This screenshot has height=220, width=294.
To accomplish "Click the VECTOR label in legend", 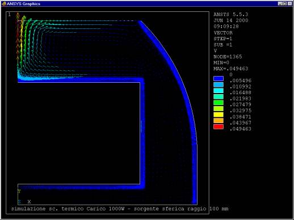I will [223, 33].
